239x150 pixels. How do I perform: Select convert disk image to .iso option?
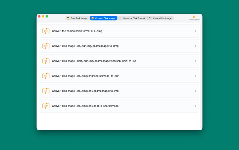118,61
